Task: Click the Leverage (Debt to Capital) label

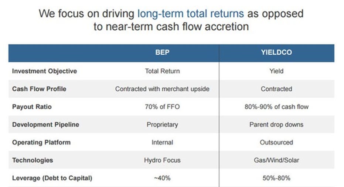Action: 52,178
